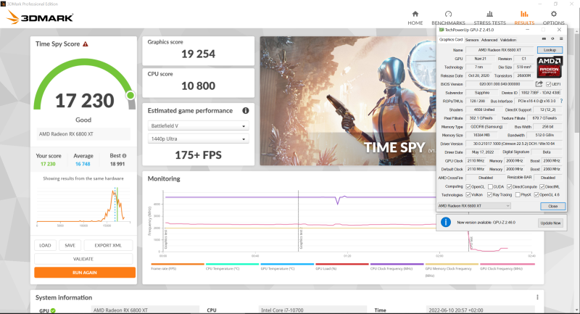This screenshot has width=580, height=314.
Task: Click the estimated game performance info icon
Action: [246, 111]
